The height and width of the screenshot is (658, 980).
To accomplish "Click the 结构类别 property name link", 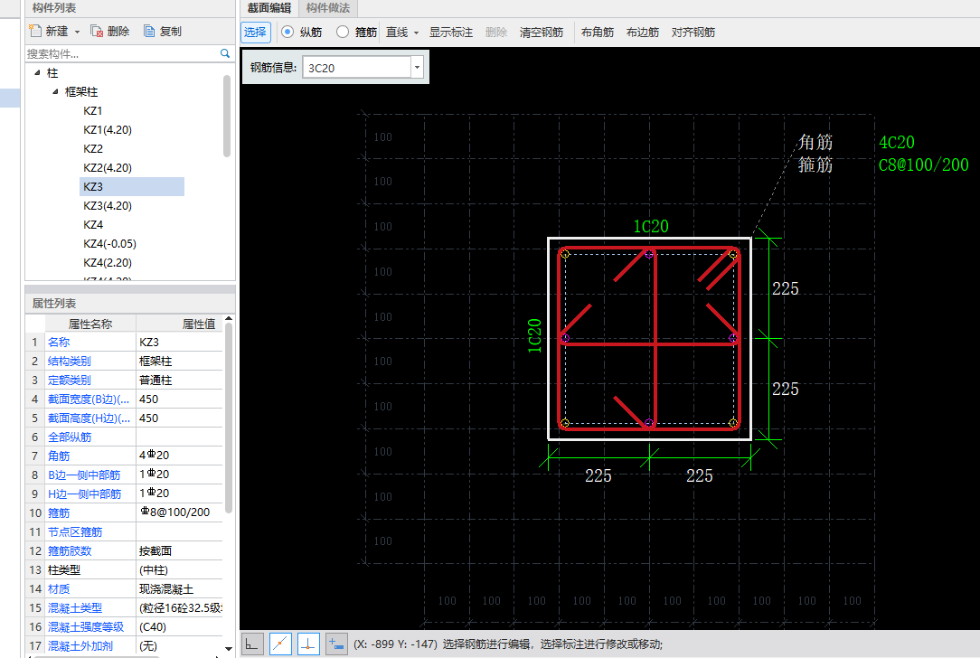I will click(x=70, y=362).
